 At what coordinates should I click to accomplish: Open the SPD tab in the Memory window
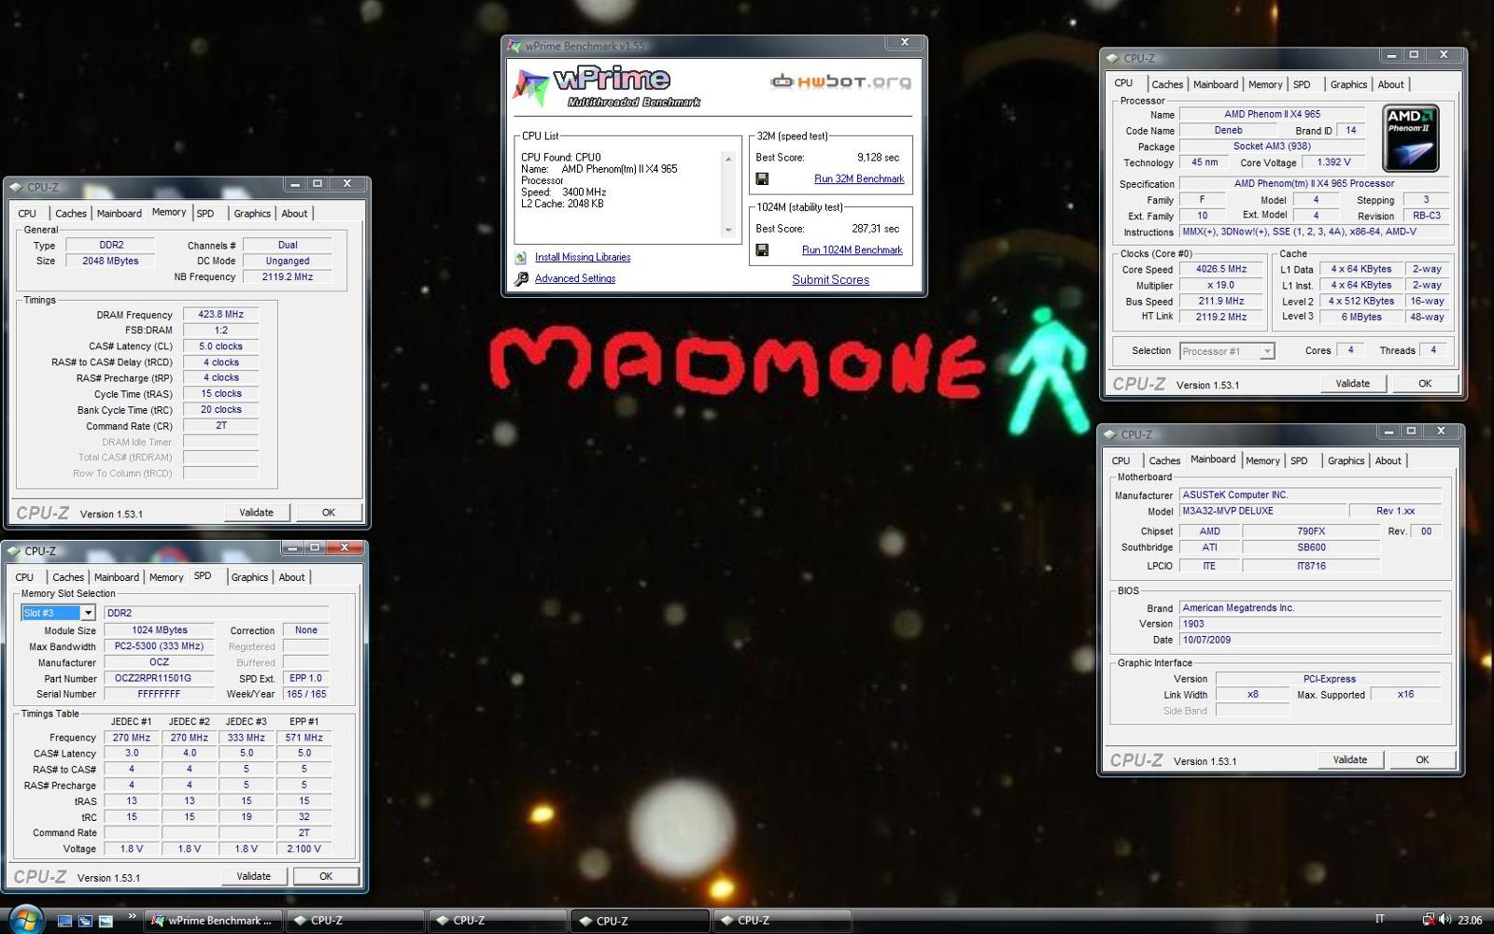[205, 214]
